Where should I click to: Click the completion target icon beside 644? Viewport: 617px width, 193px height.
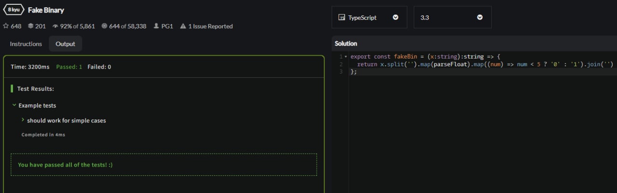pyautogui.click(x=104, y=26)
